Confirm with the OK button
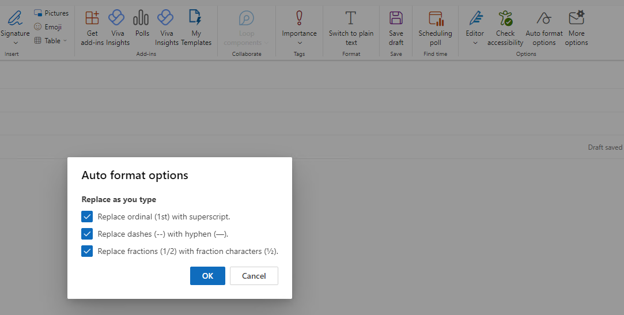 (208, 276)
